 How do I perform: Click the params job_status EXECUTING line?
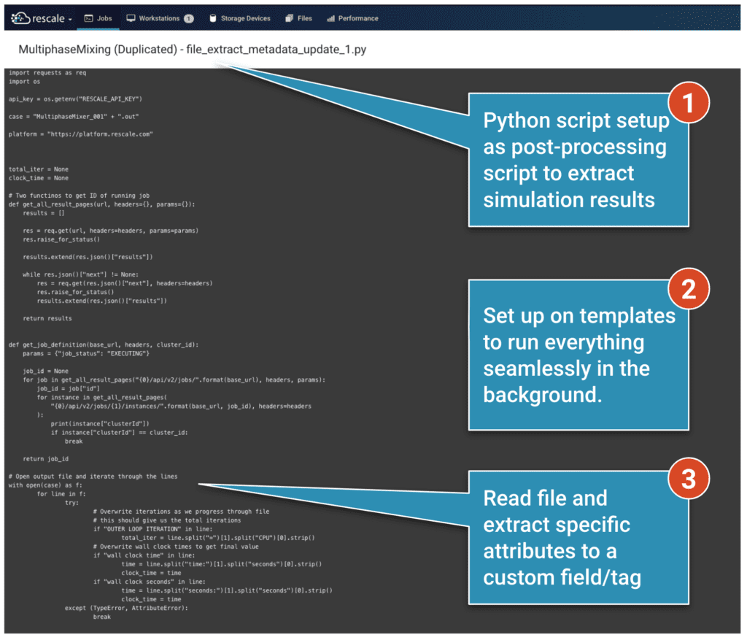pos(86,354)
